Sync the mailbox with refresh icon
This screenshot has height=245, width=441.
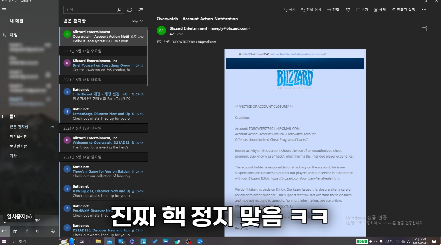(x=130, y=10)
